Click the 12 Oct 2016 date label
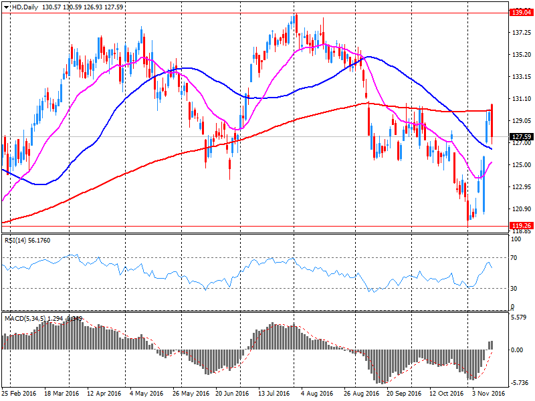 click(447, 394)
